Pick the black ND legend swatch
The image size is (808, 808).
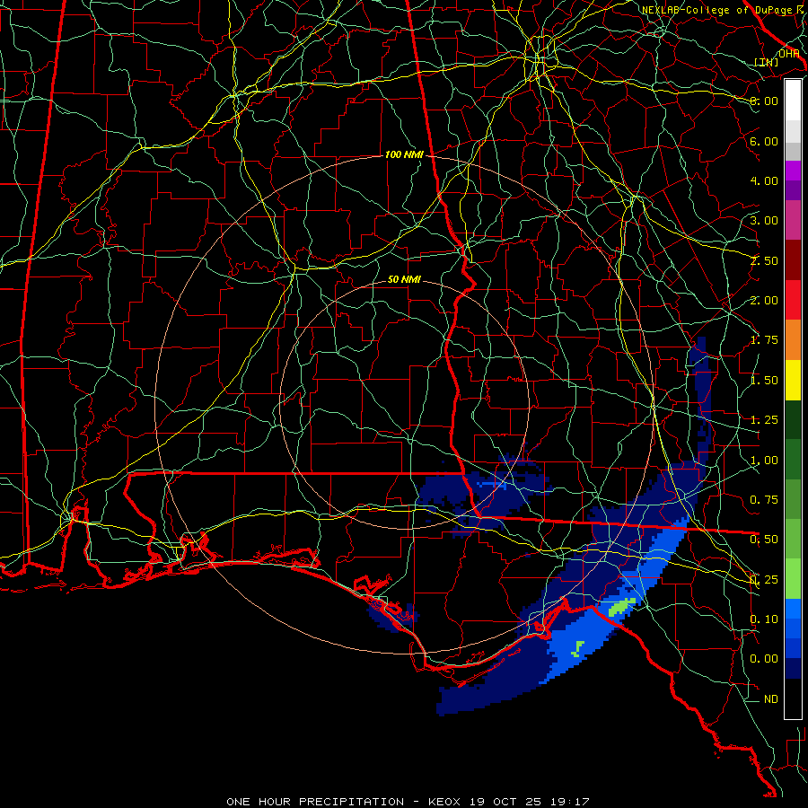(793, 698)
